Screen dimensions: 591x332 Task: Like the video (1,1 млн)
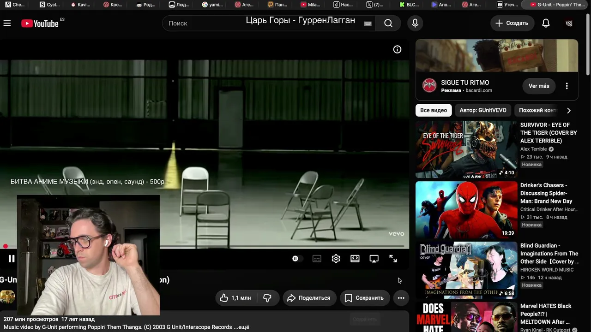point(235,298)
